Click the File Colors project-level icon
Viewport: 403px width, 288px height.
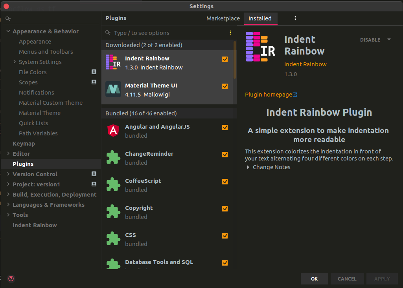[x=94, y=72]
